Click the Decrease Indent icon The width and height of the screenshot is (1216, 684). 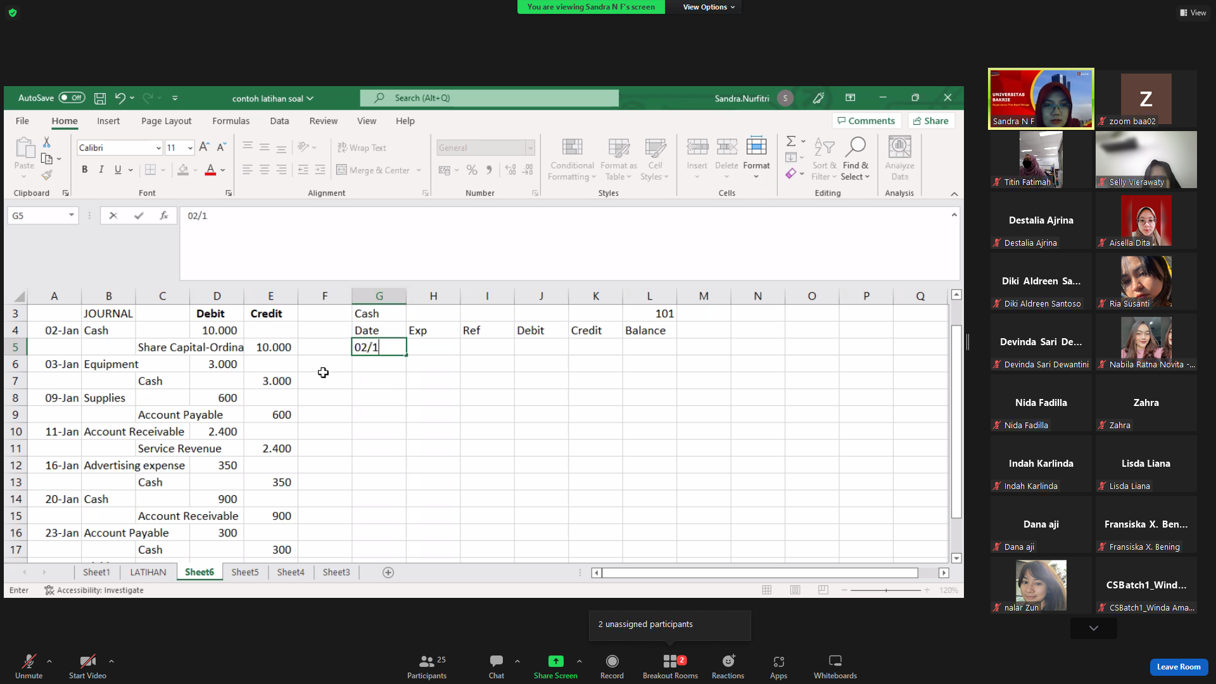tap(303, 170)
